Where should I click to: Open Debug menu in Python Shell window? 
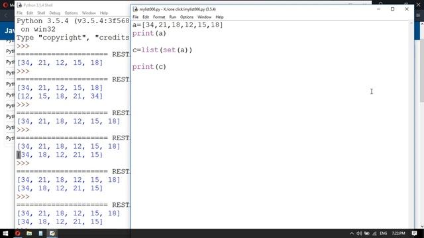pos(55,13)
